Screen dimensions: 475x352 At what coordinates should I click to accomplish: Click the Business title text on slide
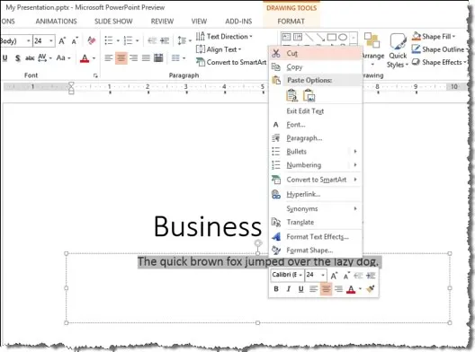click(208, 226)
